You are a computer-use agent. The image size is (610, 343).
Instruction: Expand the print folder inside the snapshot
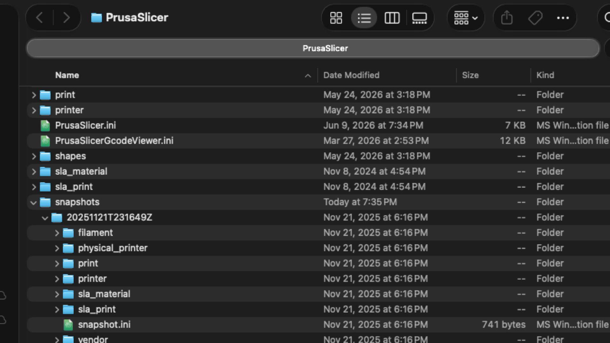pyautogui.click(x=57, y=264)
